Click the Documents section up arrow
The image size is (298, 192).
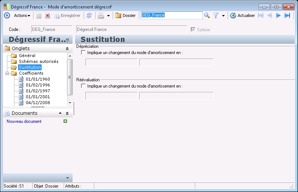pos(60,113)
